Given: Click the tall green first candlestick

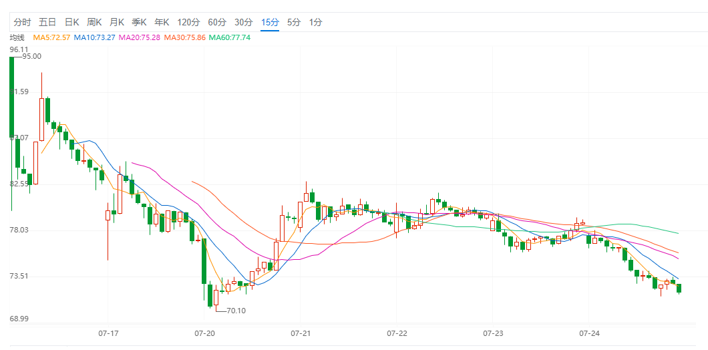Looking at the screenshot, I should pyautogui.click(x=12, y=97).
